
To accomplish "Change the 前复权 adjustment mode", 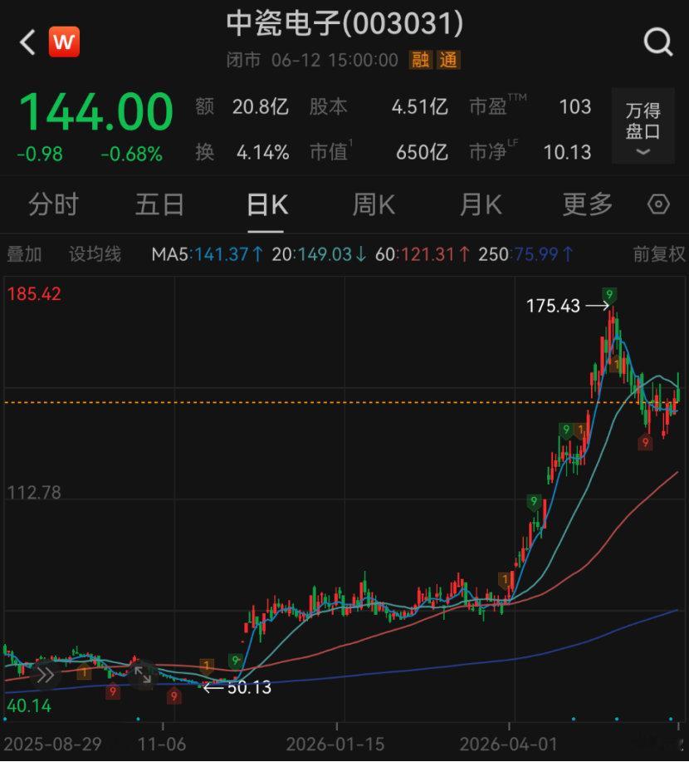I will tap(659, 254).
